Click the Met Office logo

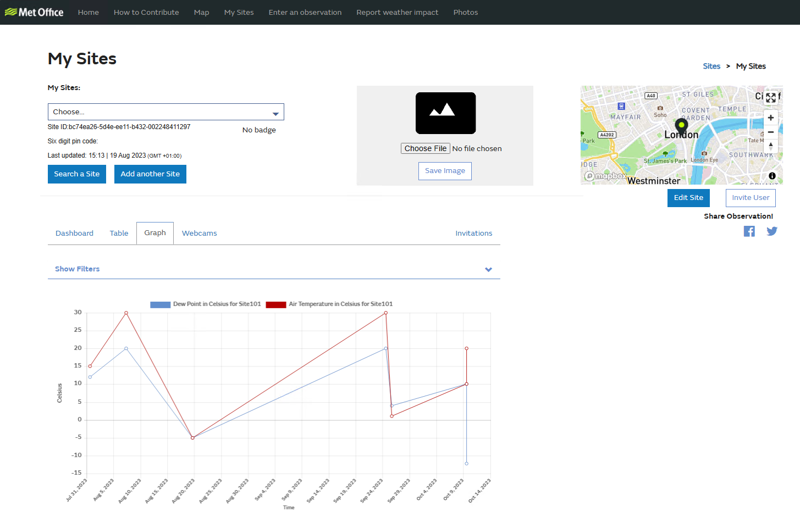click(x=34, y=12)
